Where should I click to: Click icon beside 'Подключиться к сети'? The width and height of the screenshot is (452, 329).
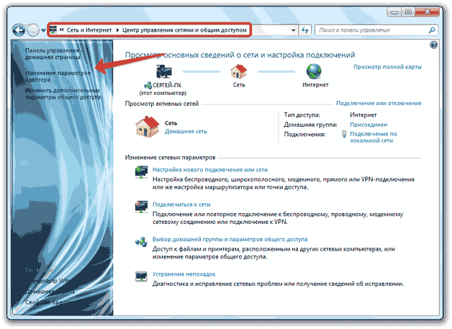[141, 207]
